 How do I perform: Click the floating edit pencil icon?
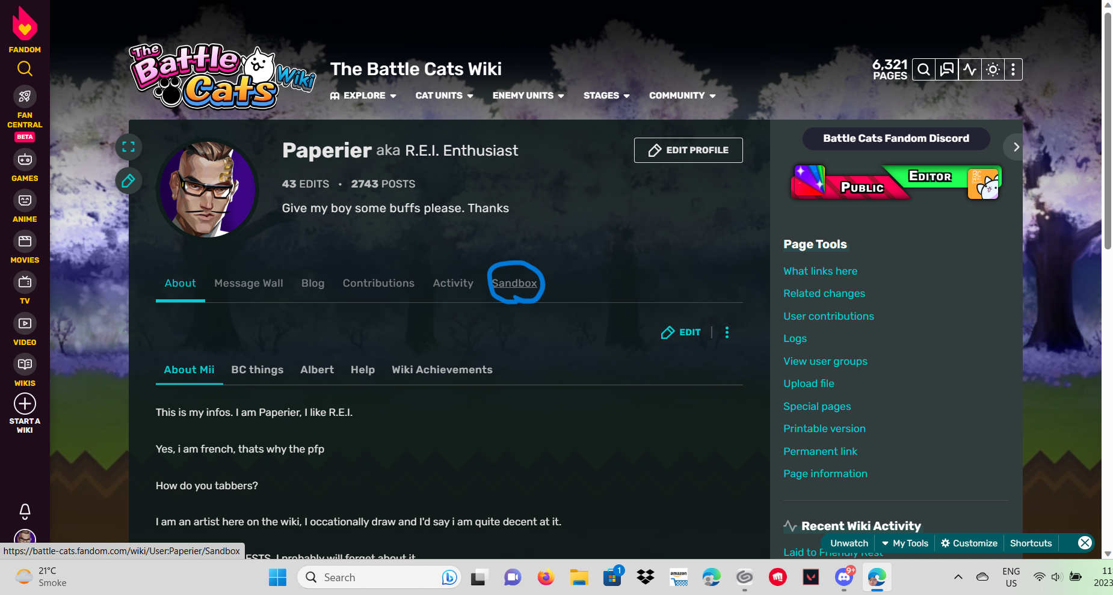click(x=128, y=181)
